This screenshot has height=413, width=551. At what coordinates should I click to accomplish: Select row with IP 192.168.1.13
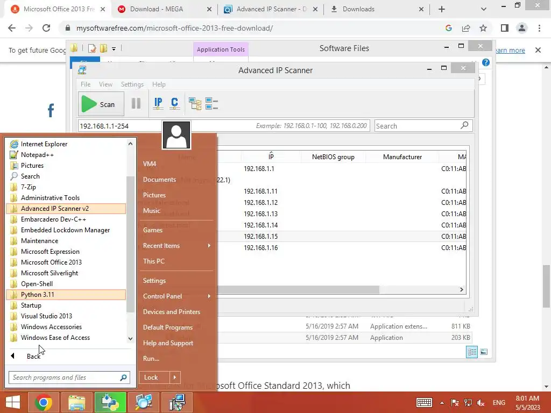click(x=342, y=213)
